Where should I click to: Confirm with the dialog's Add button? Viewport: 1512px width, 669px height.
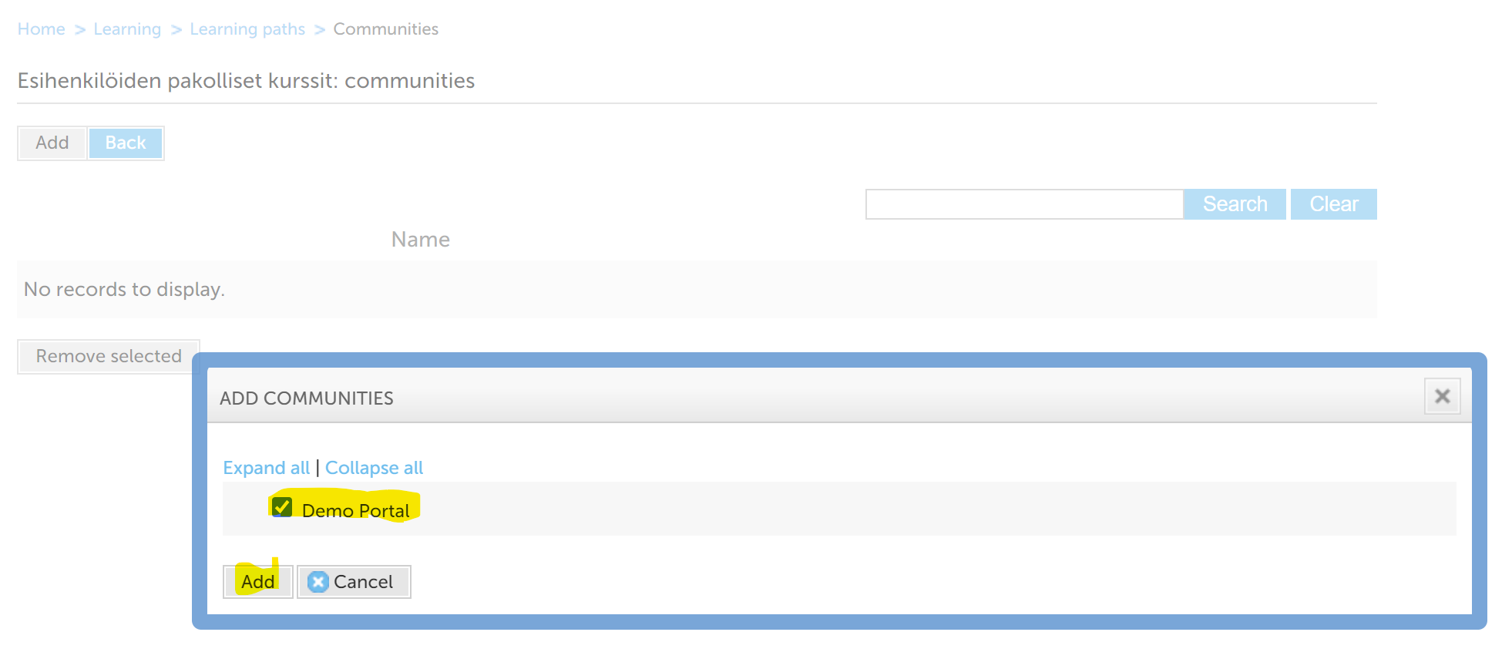coord(257,582)
